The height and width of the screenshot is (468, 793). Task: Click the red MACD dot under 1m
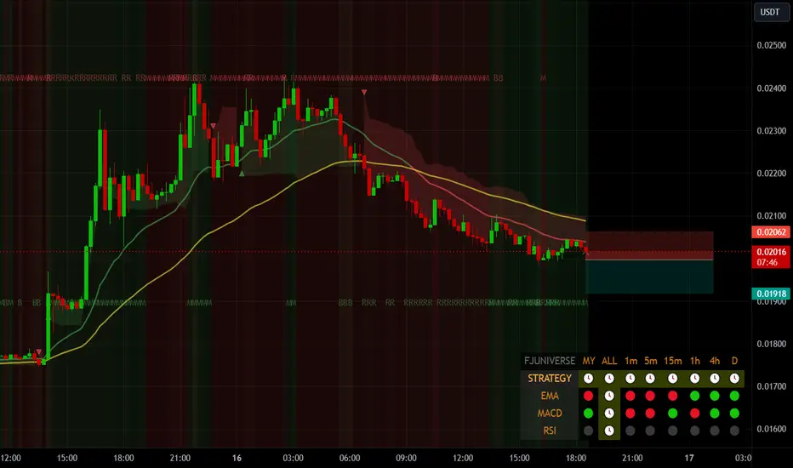pos(630,414)
